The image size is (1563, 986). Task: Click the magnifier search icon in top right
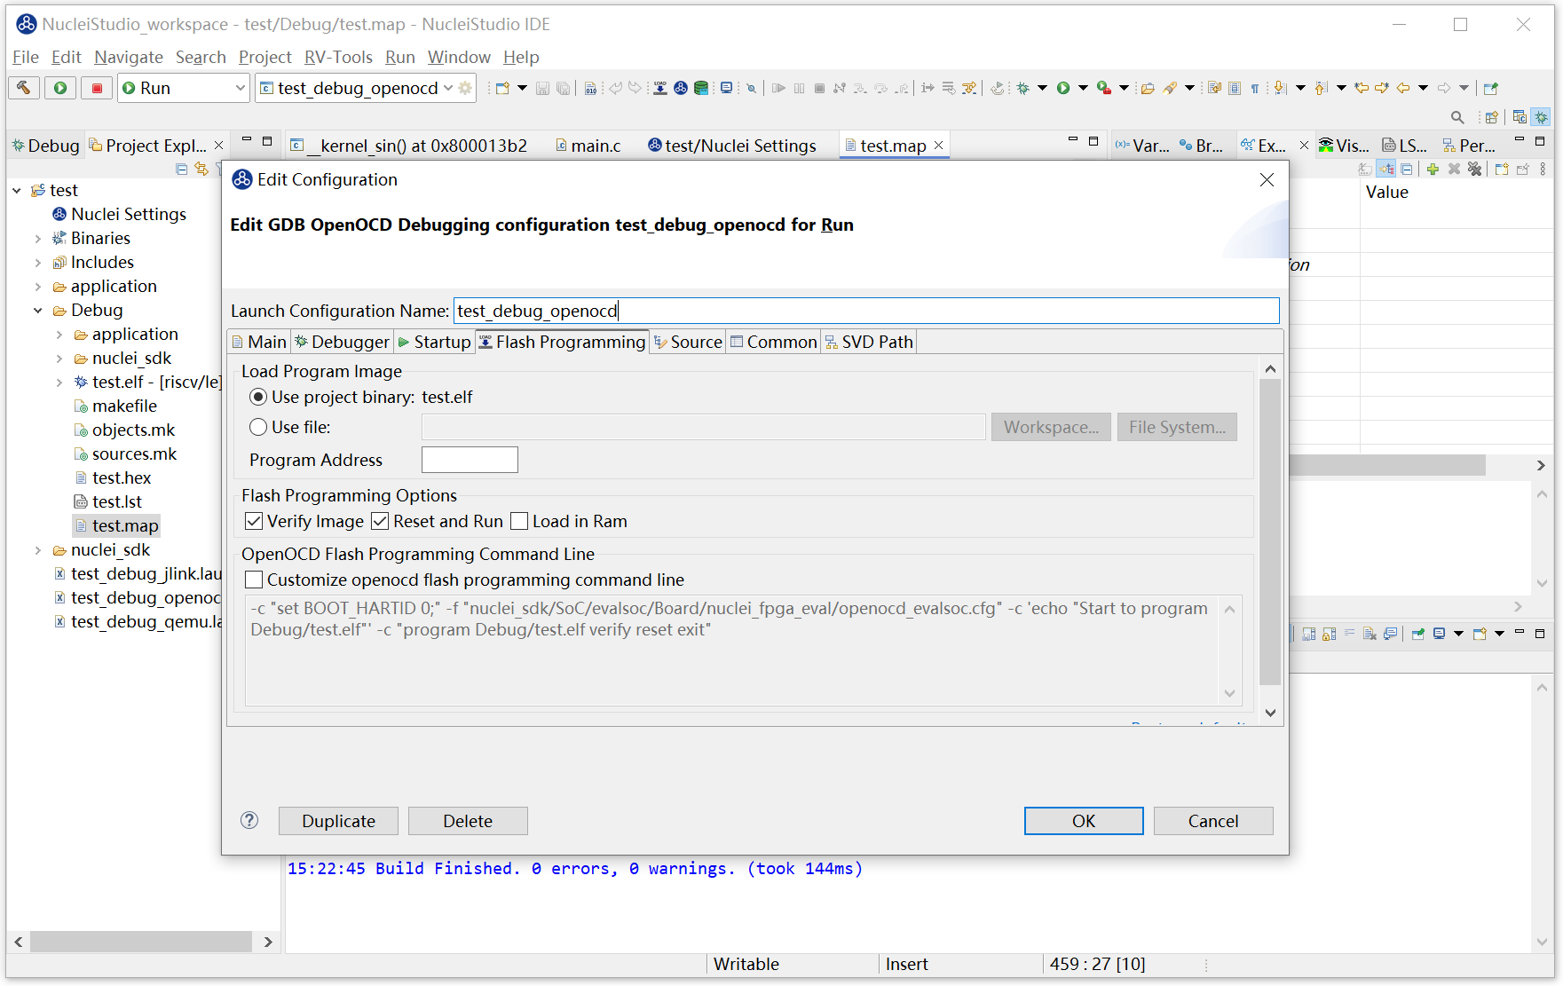(x=1456, y=117)
